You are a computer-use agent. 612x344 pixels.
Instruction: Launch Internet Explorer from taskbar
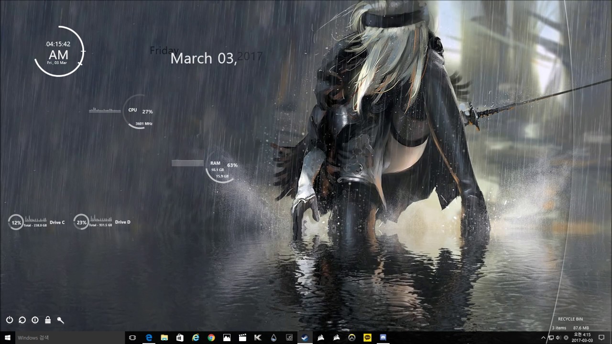pyautogui.click(x=196, y=338)
